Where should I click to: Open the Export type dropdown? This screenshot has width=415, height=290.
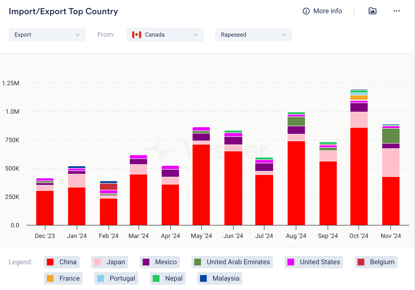pos(47,35)
